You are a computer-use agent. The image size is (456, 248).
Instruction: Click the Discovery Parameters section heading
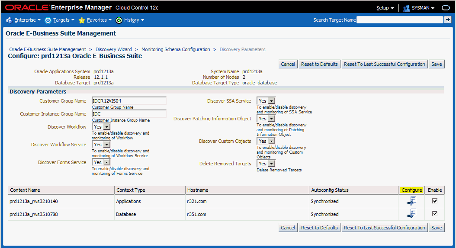38,91
